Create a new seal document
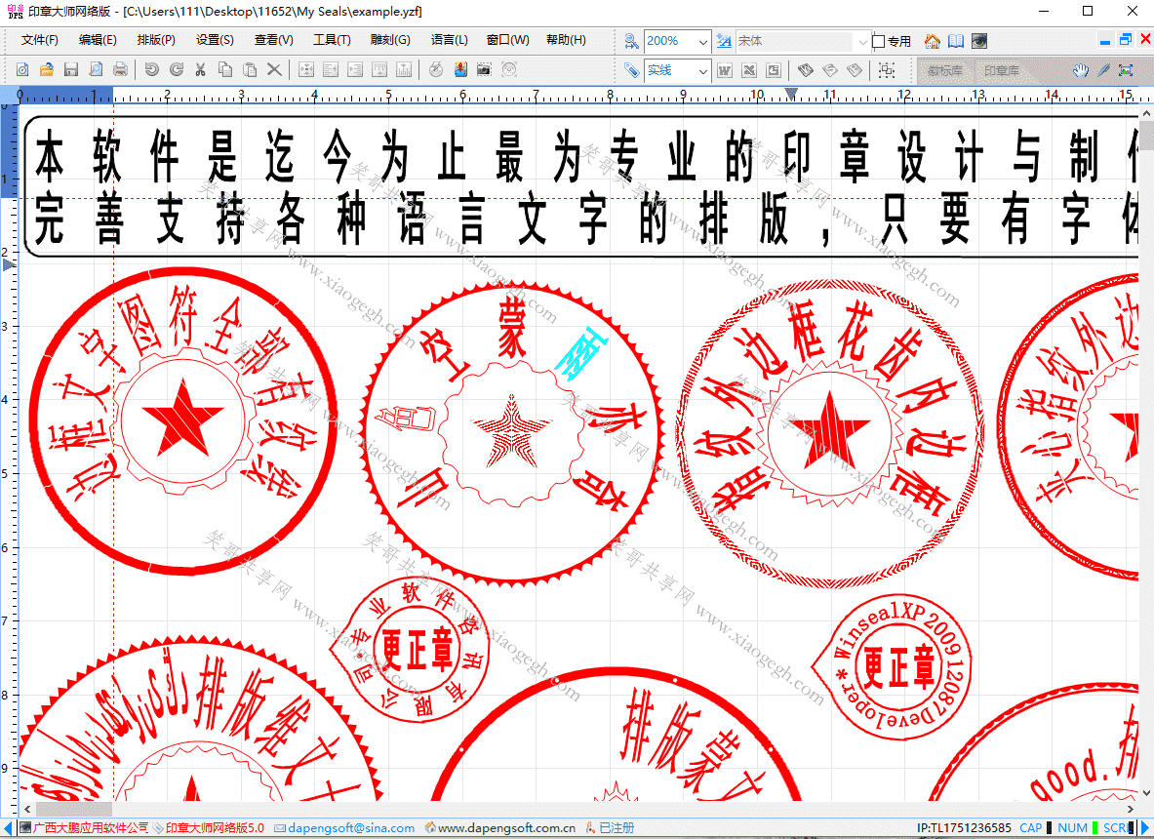The height and width of the screenshot is (839, 1154). [22, 70]
